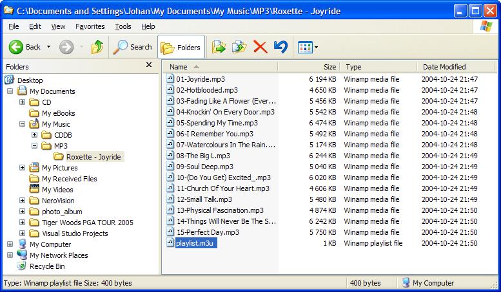
Task: Open the Tools menu
Action: 123,26
